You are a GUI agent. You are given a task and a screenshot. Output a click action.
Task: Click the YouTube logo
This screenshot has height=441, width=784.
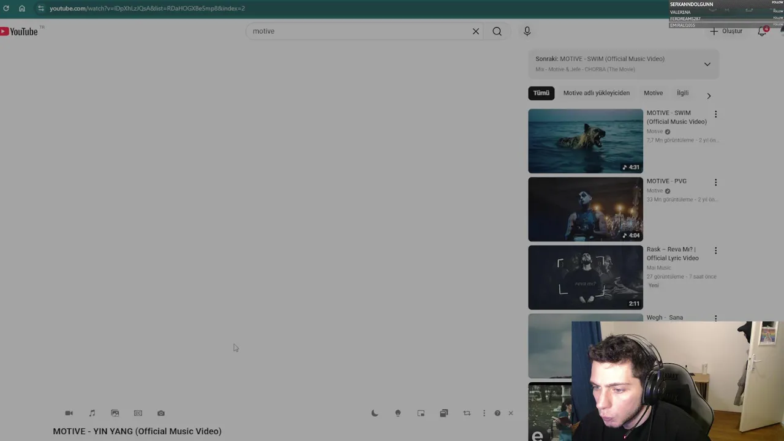(20, 31)
